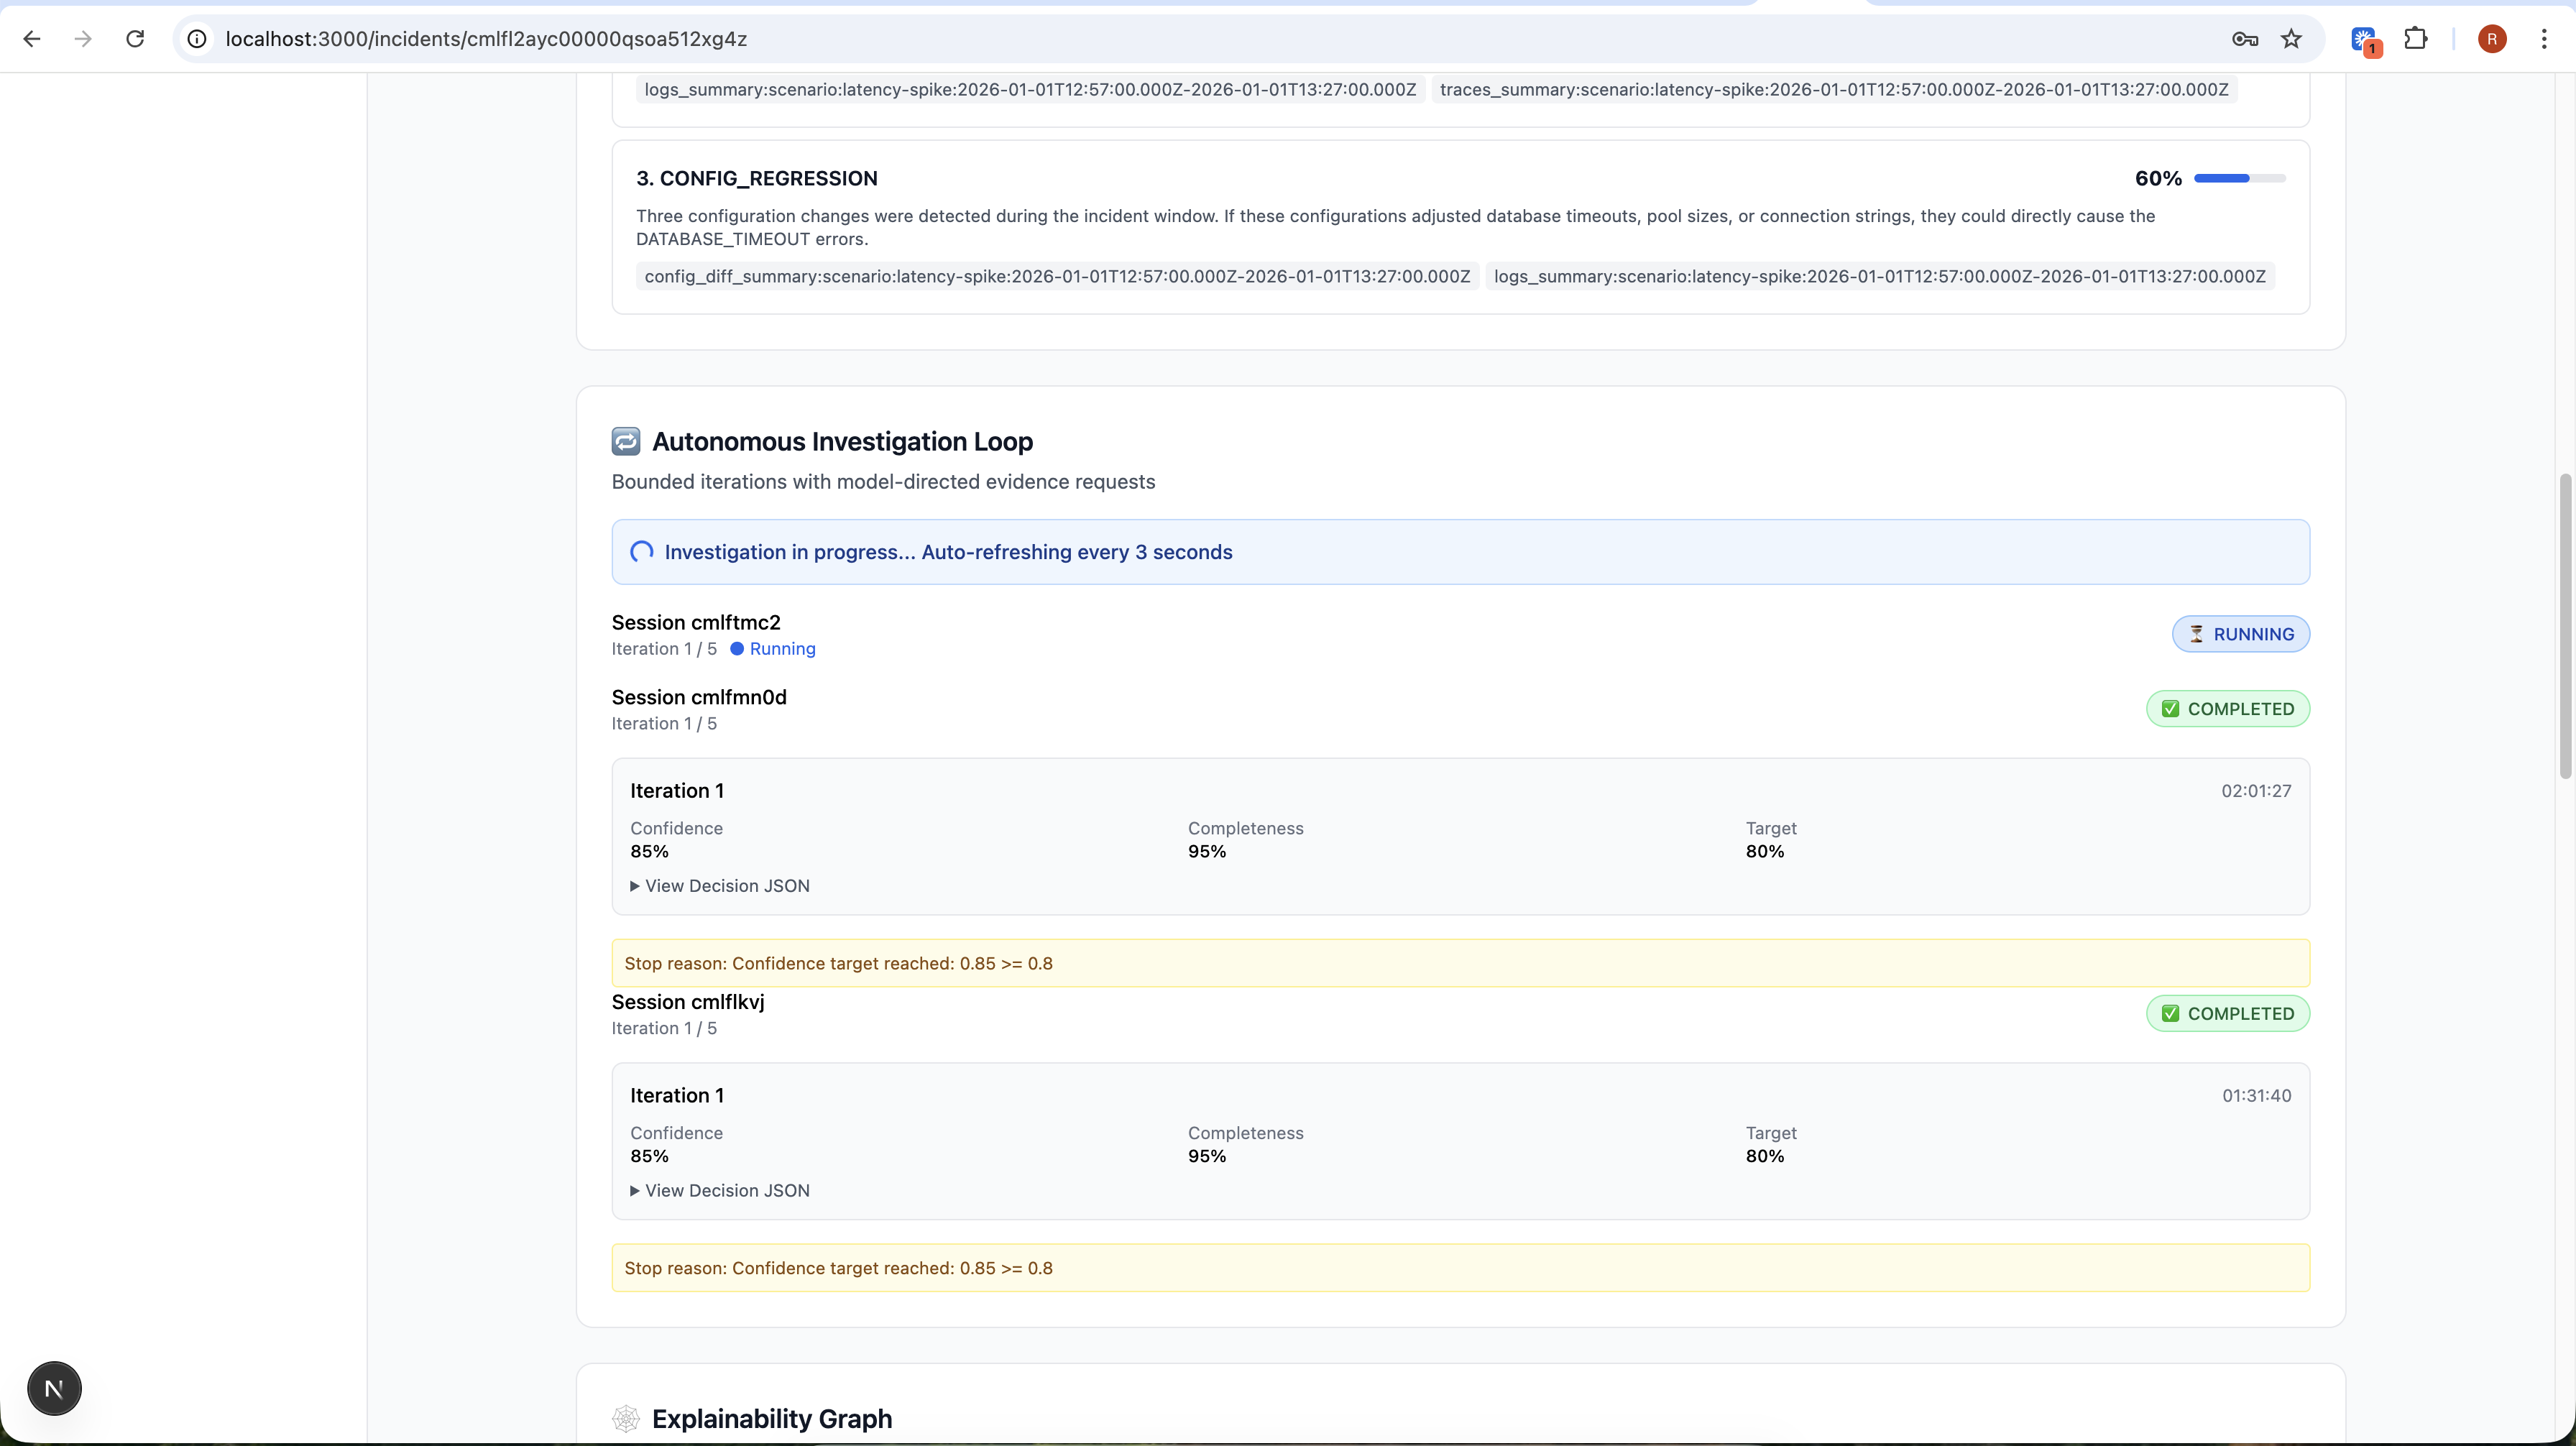Click the Explainability Graph icon
Viewport: 2576px width, 1446px height.
click(626, 1418)
